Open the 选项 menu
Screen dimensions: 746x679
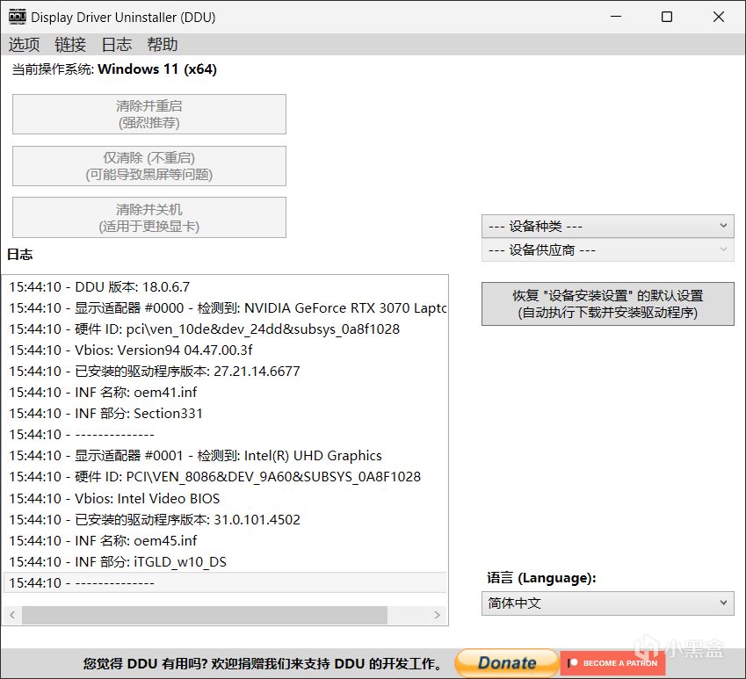(24, 45)
